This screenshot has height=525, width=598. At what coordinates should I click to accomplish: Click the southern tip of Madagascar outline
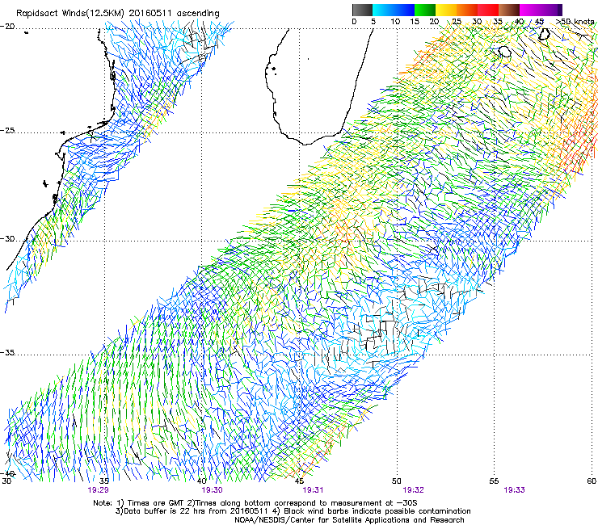pyautogui.click(x=305, y=143)
